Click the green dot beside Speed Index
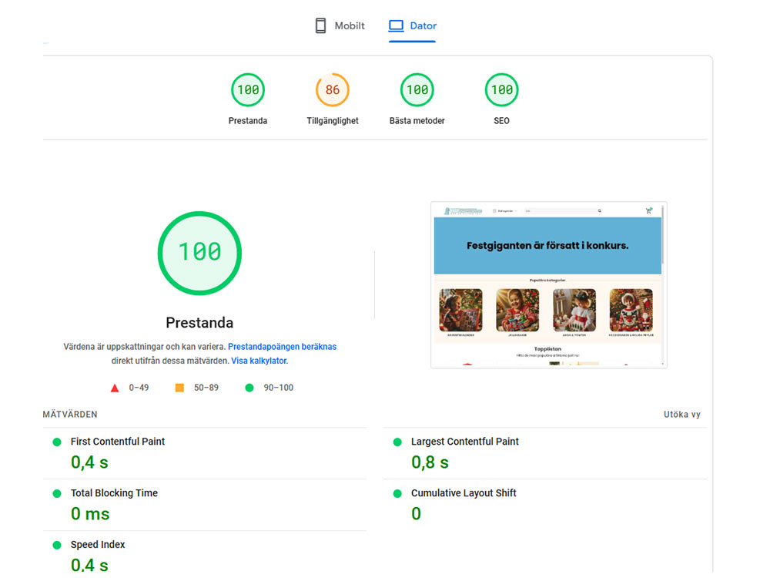 (57, 545)
